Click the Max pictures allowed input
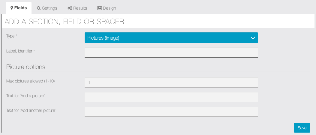 [x=171, y=82]
